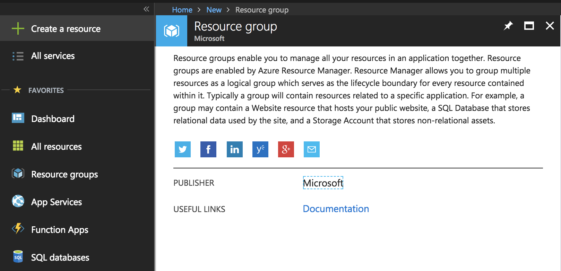Share on Twitter via the bird icon
Screen dimensions: 561x271
183,149
